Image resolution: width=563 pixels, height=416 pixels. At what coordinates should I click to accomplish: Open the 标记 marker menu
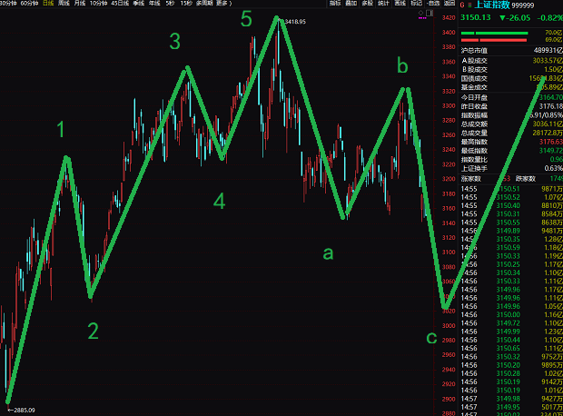pyautogui.click(x=417, y=4)
